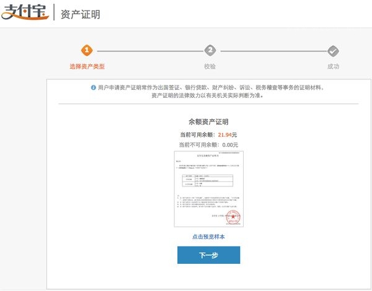372x291 pixels.
Task: Select the 成功 step label
Action: (333, 66)
